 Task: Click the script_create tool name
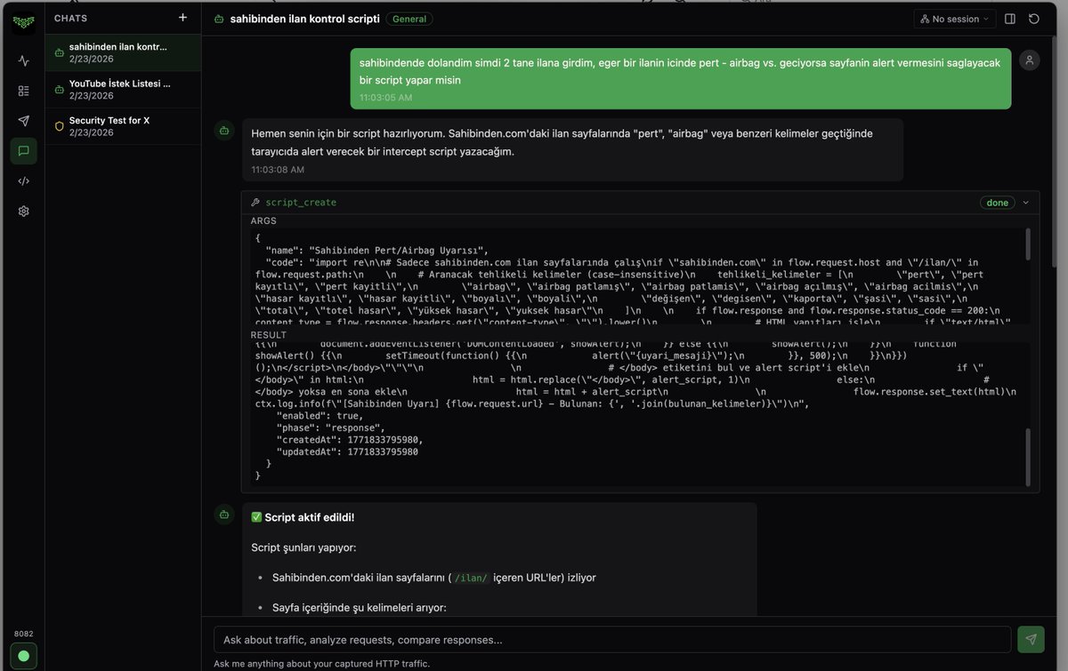pos(301,203)
